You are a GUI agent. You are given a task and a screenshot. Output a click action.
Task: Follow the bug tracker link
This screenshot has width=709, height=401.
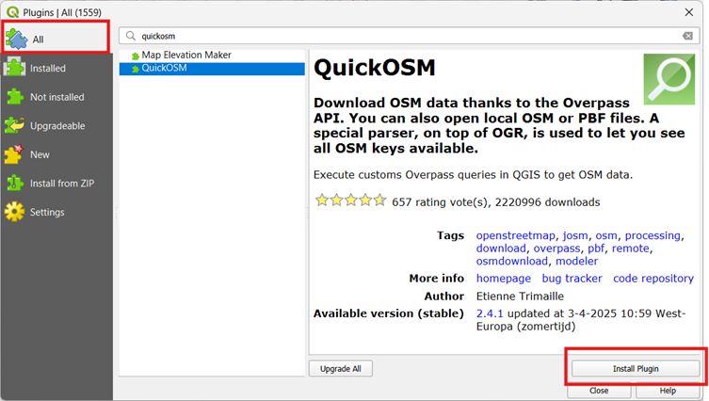coord(572,279)
